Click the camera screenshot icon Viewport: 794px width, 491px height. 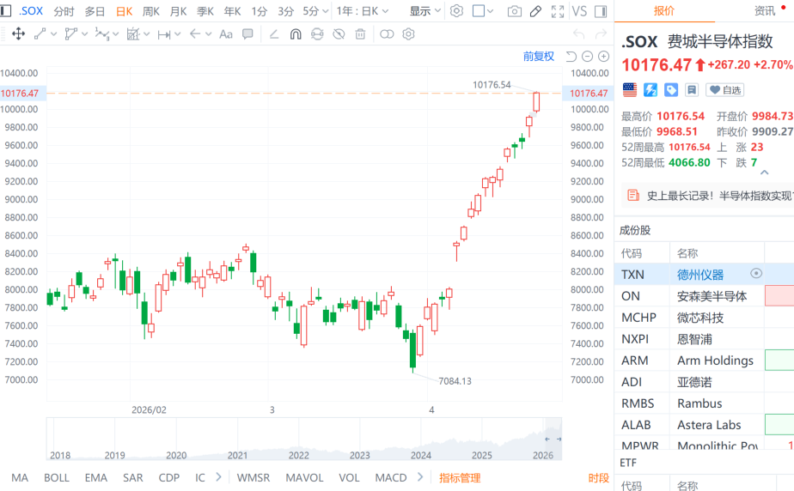pyautogui.click(x=515, y=11)
